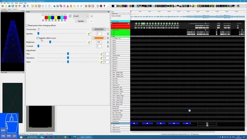Click the Brightness value curve icon
This screenshot has width=247, height=139.
pos(89,42)
